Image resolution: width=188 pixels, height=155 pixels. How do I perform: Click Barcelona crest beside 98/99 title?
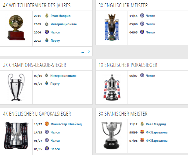click(142, 132)
